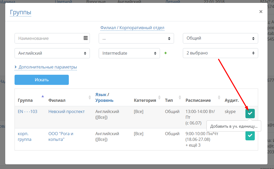Open ООО "Рога и копыта" link
The height and width of the screenshot is (169, 274).
tap(61, 136)
